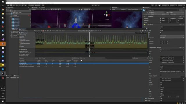This screenshot has width=186, height=104.
Task: Toggle PlayerBike active checkbox in Inspector
Action: click(147, 10)
